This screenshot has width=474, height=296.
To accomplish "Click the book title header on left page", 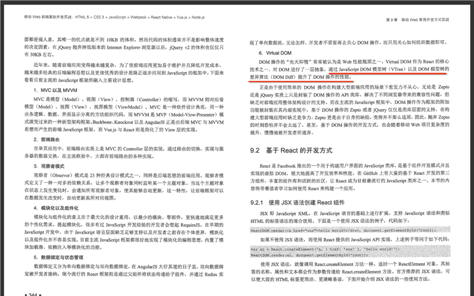I will tap(115, 17).
